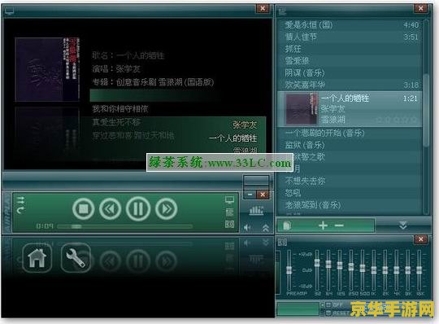This screenshot has width=439, height=324.
Task: Toggle shuffle mode arrows icon
Action: [20, 200]
